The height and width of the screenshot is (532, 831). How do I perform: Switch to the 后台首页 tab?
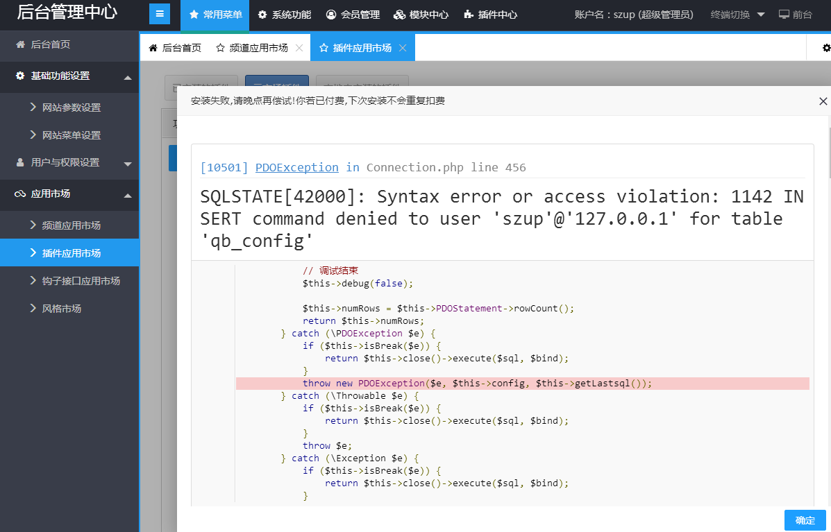point(175,48)
